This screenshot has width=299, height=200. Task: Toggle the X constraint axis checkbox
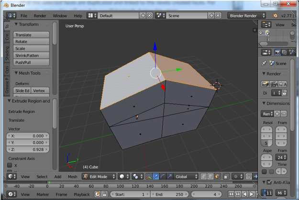9,166
